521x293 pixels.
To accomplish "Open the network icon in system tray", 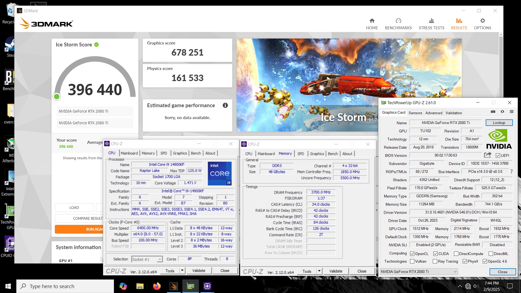I will click(468, 286).
